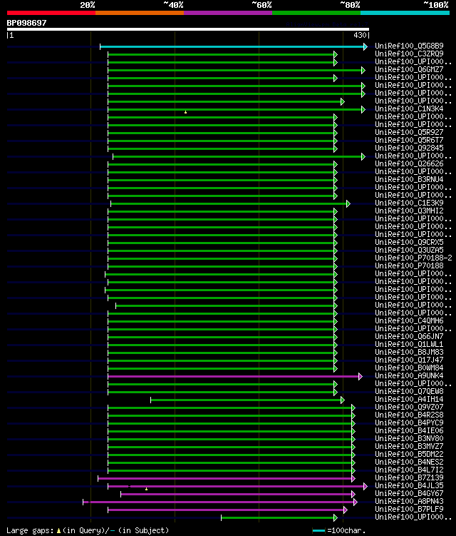Viewport: 456px width, 536px height.
Task: Click the UniRef100_B7Z139 label
Action: (409, 478)
